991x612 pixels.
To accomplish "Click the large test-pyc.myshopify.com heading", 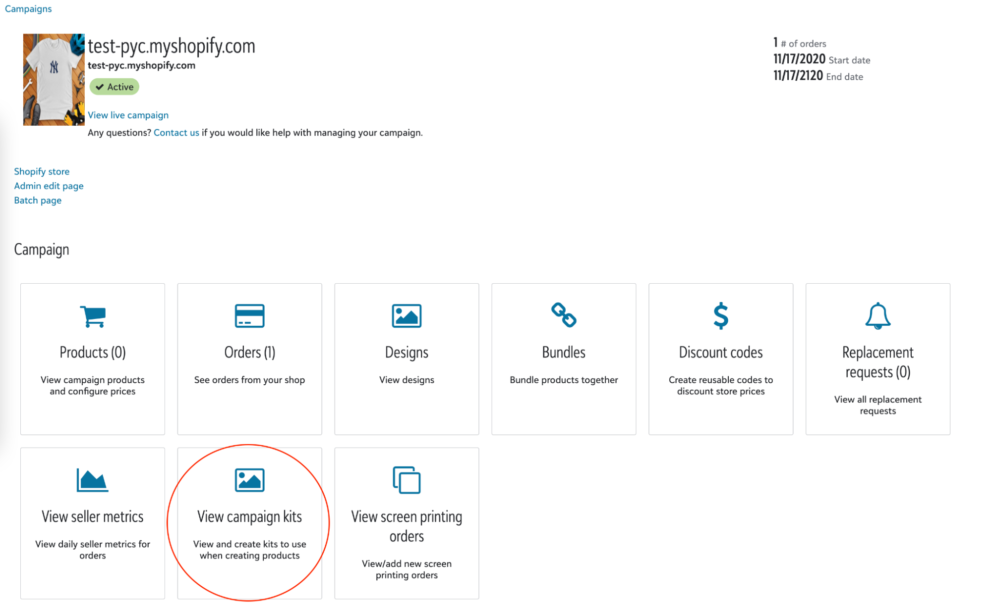I will click(x=171, y=46).
